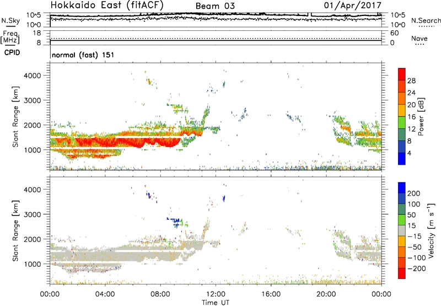Click the 'Freq. [MHz]' axis label
This screenshot has height=306, width=441.
click(x=10, y=37)
